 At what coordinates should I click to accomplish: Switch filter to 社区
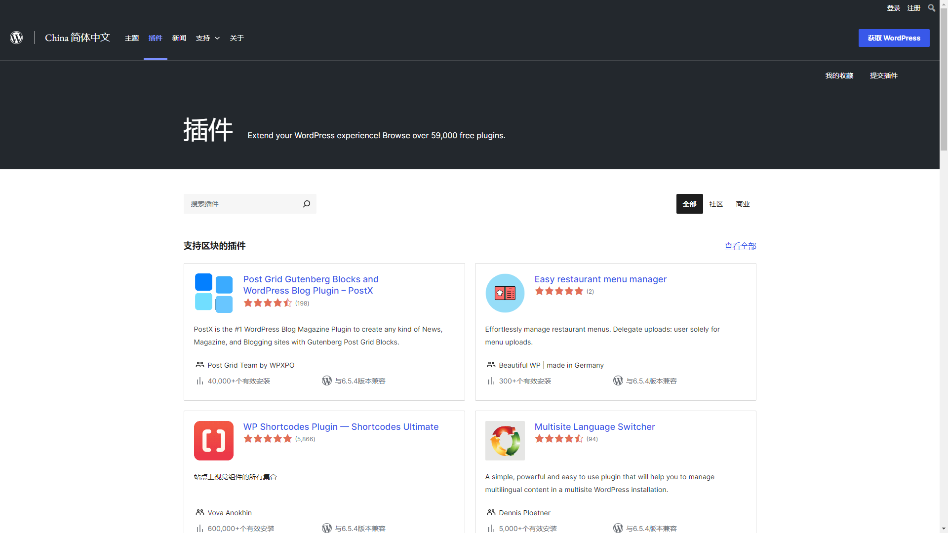tap(716, 204)
